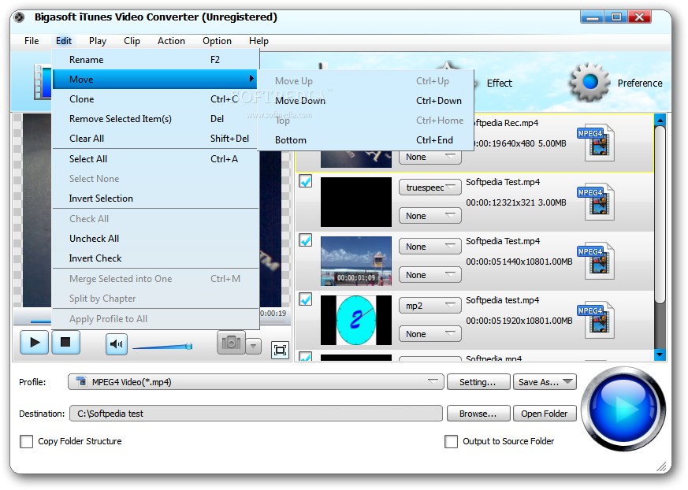688x490 pixels.
Task: Click the Softpedia Rec.mp4 file name
Action: point(506,123)
